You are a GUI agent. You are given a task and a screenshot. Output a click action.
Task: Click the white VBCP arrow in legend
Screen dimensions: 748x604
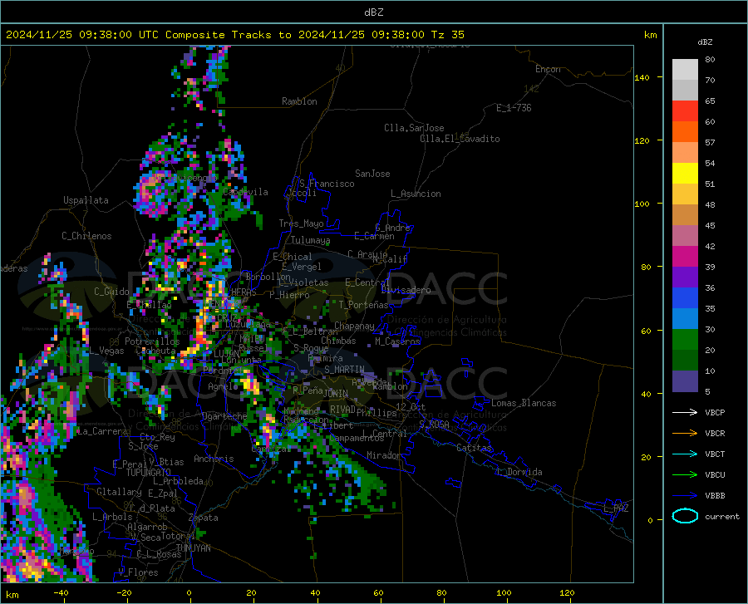pos(685,412)
